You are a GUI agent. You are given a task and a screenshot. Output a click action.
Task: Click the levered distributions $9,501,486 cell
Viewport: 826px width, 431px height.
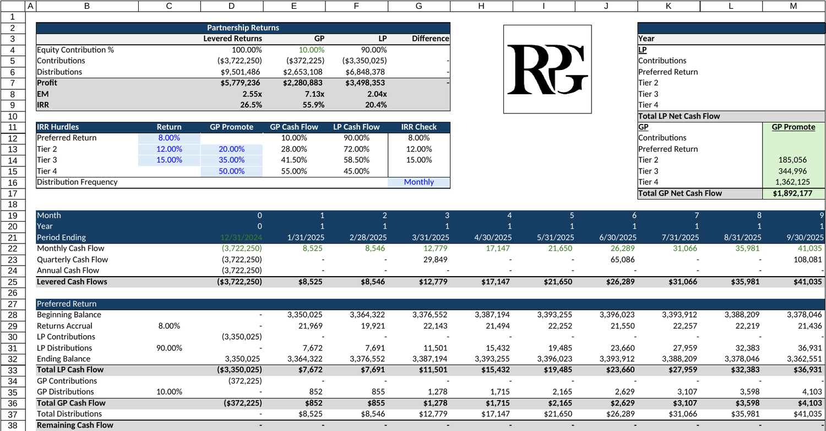click(231, 72)
